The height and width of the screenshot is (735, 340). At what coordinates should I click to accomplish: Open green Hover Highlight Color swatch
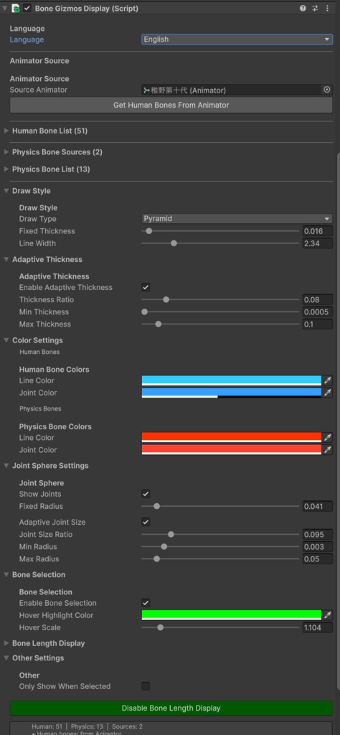click(232, 615)
